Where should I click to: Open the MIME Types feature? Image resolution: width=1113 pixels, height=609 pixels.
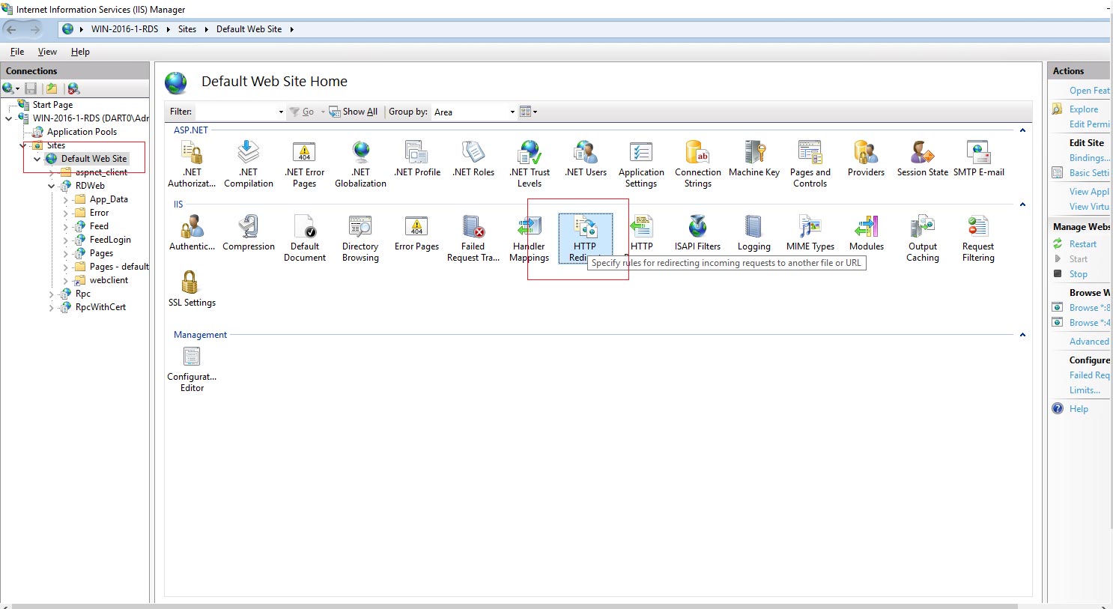coord(810,233)
